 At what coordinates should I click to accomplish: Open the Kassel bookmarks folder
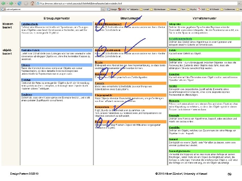tap(144, 9)
